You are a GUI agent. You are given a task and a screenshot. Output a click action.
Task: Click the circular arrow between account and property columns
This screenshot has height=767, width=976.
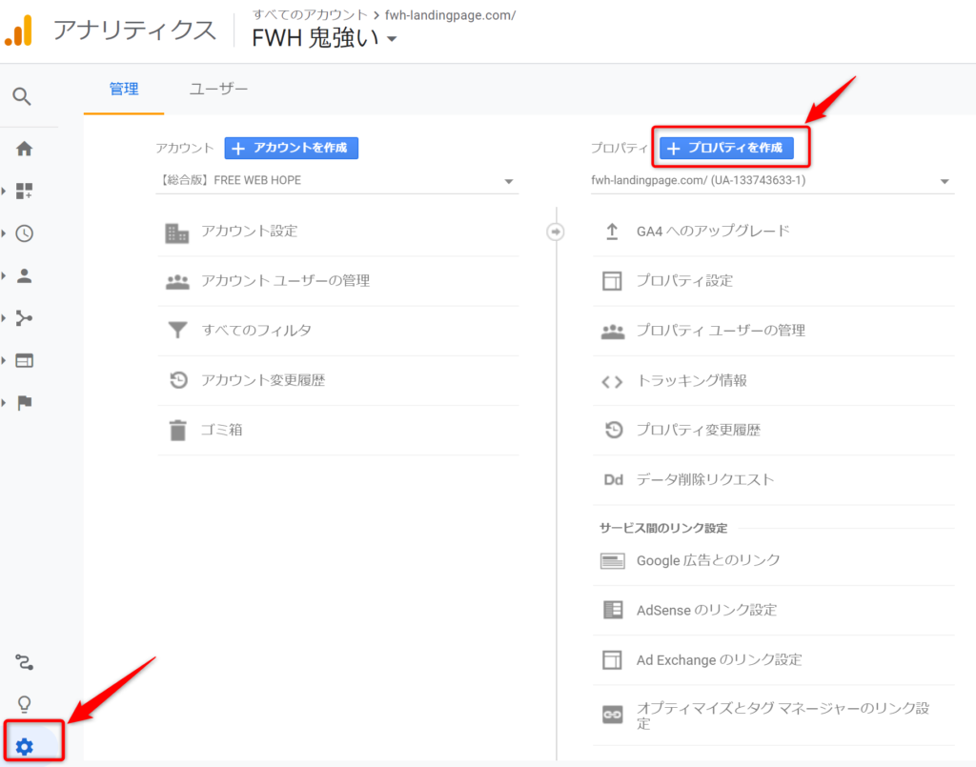[556, 232]
